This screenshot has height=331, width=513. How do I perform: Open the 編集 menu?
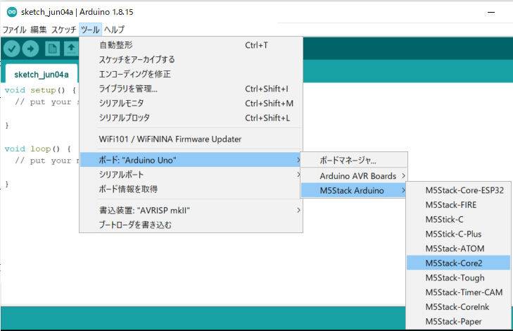tap(39, 30)
